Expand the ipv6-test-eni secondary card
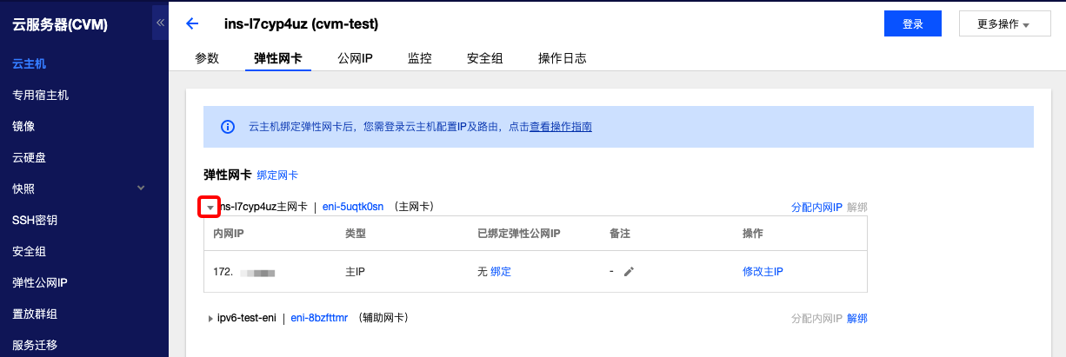This screenshot has height=357, width=1066. pos(210,319)
